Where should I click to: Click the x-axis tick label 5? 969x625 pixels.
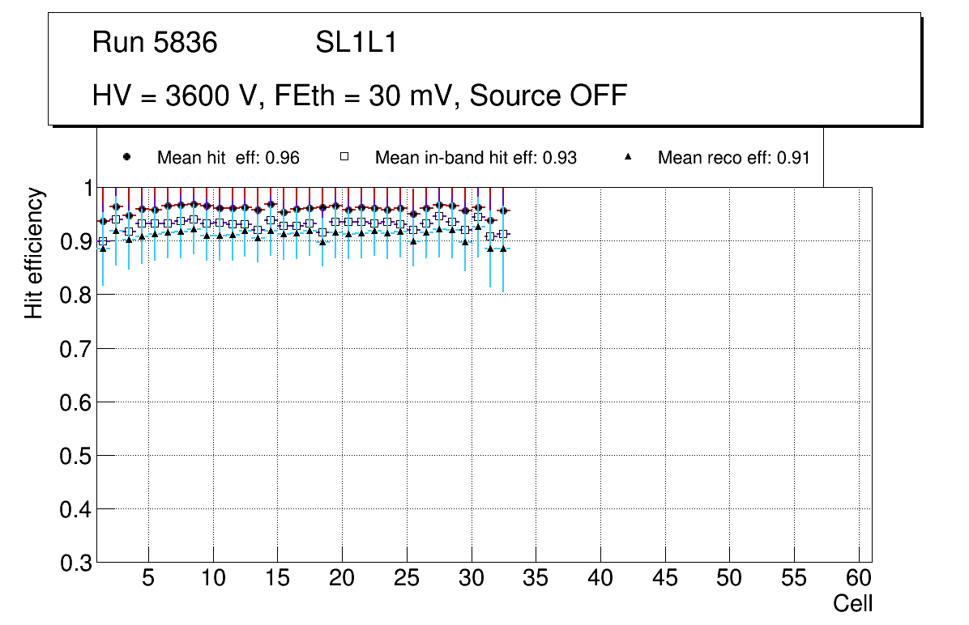[x=148, y=578]
